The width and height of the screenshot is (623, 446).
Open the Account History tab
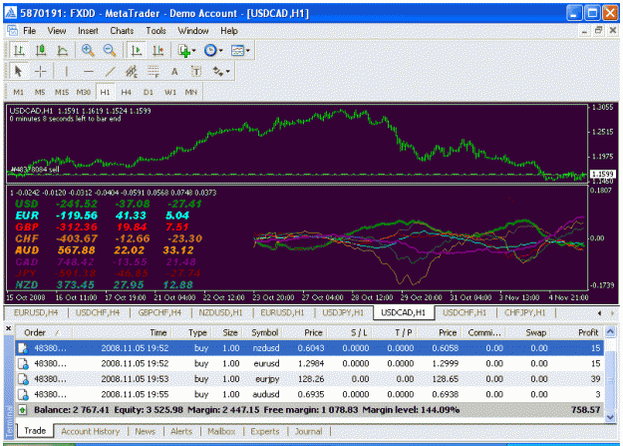tap(90, 432)
